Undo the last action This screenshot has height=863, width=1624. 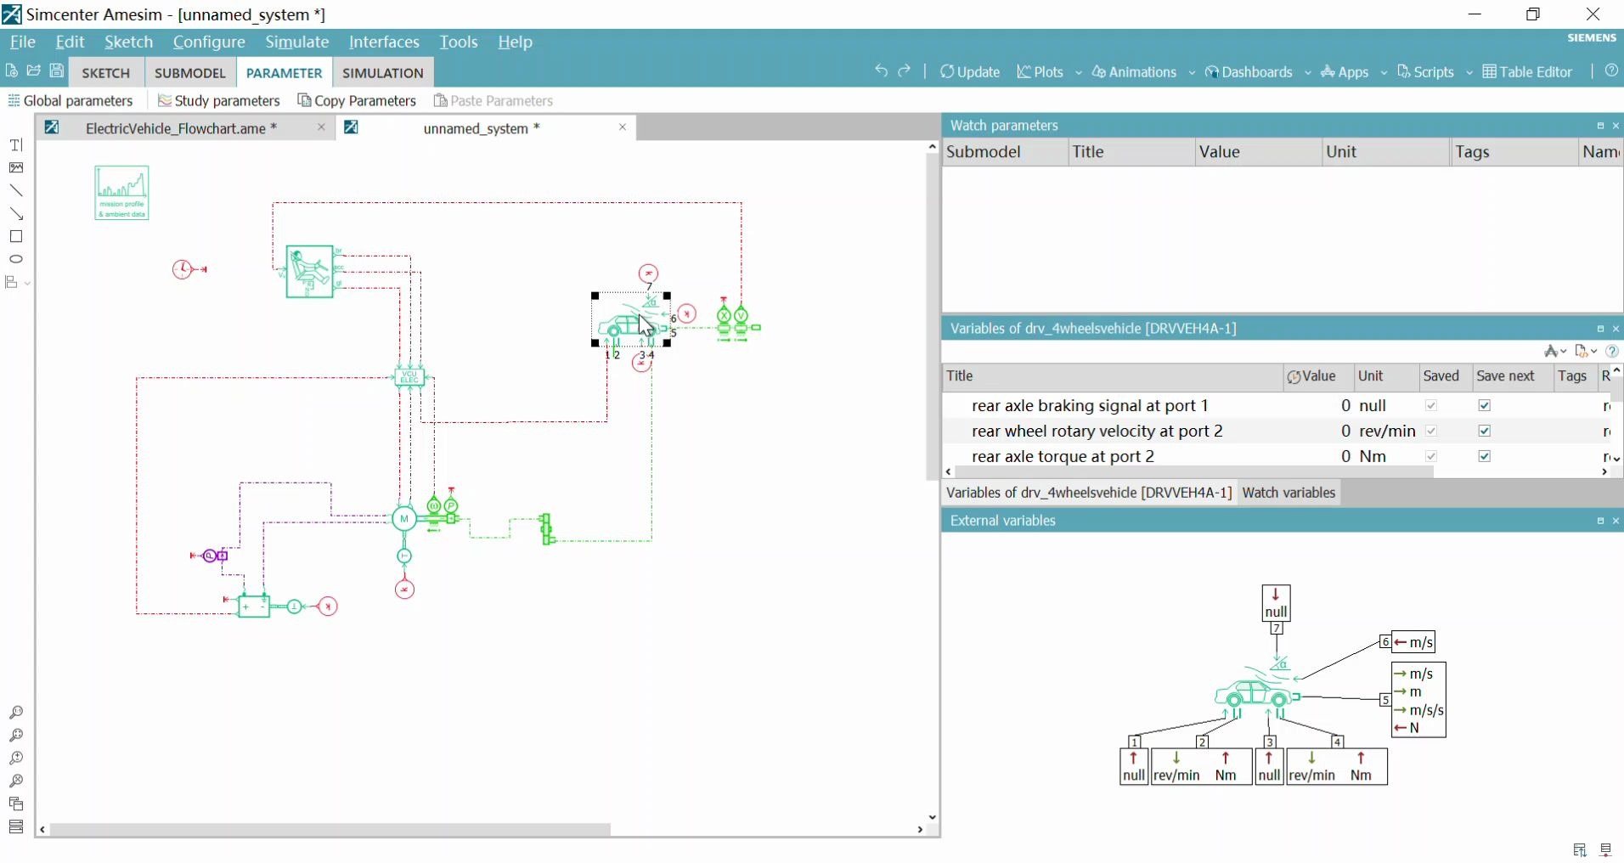click(x=881, y=71)
